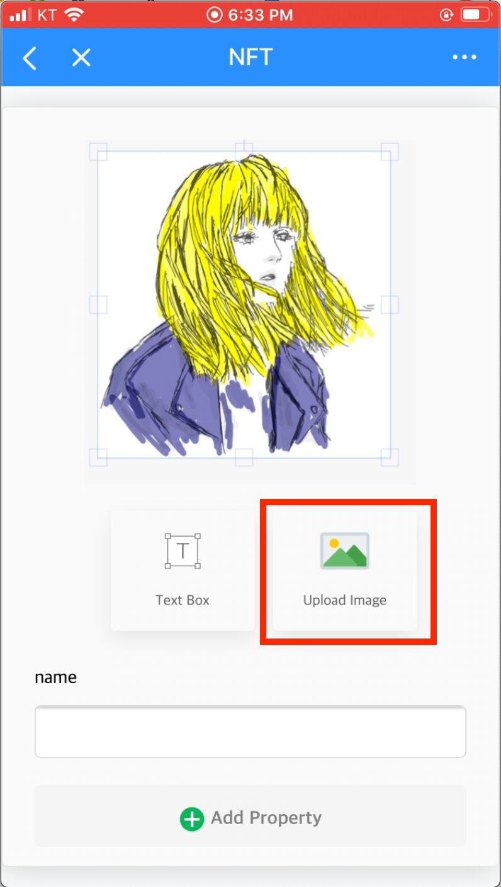
Task: Tap the Text Box label card
Action: point(183,571)
